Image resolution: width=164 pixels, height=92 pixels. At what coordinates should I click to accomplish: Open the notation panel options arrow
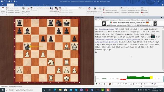161,17
